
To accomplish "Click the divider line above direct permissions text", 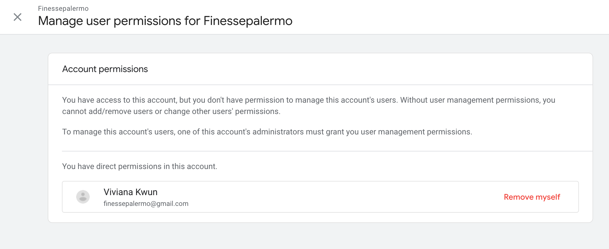I will coord(327,151).
